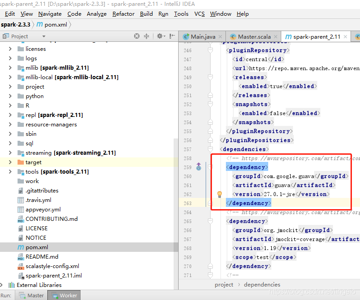This screenshot has height=300, width=360.
Task: Open the Window menu
Action: pos(220,14)
